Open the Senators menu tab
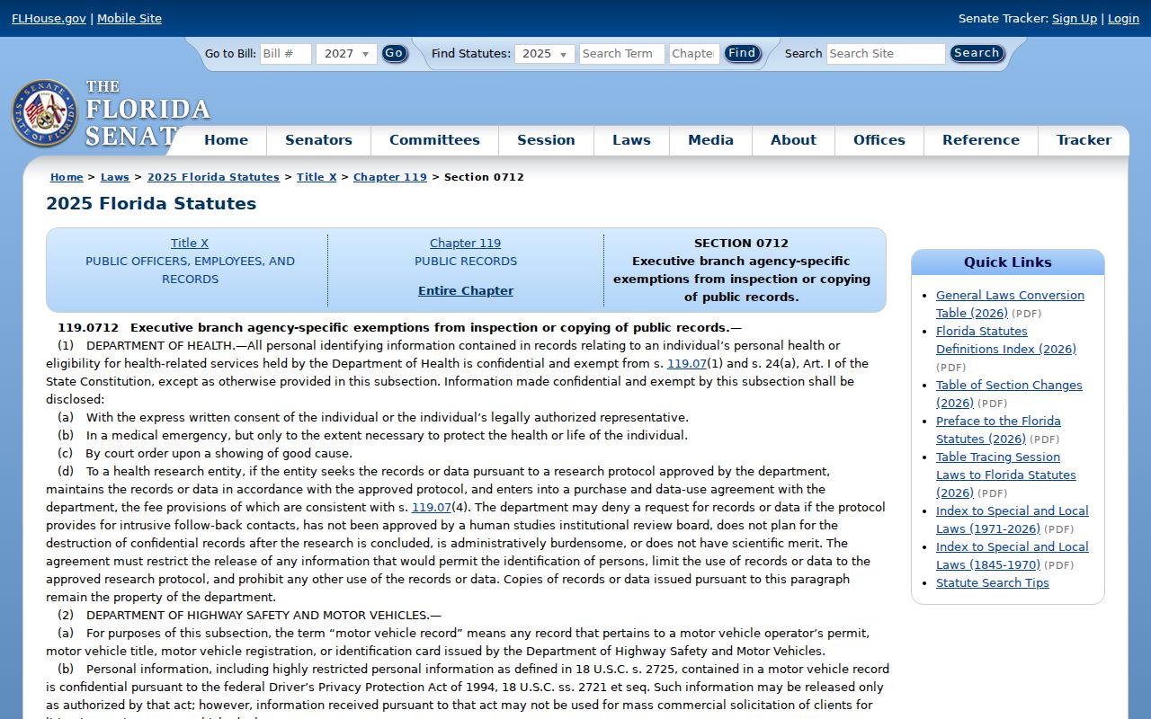Screen dimensions: 1151x719 point(318,140)
